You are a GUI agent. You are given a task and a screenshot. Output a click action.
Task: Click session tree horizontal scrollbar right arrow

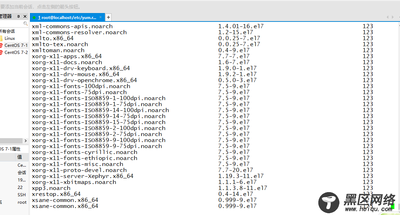[x=25, y=141]
